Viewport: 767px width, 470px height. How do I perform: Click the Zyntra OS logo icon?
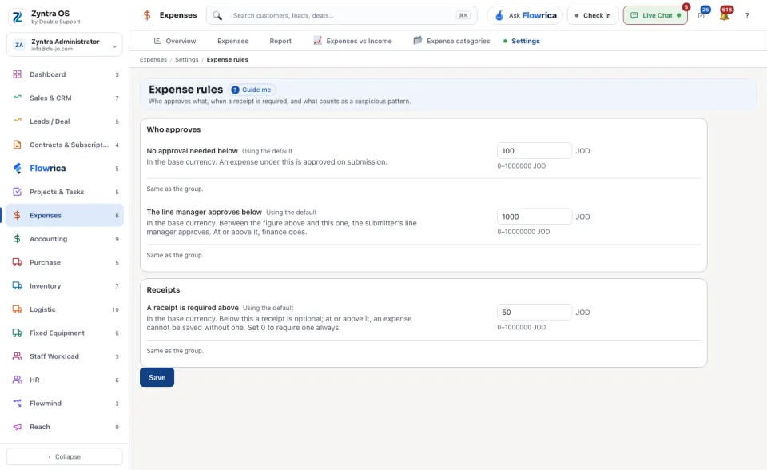point(17,17)
